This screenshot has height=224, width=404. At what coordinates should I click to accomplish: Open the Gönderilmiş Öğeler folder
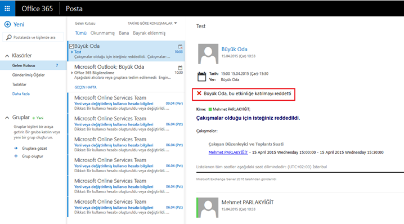coord(28,75)
